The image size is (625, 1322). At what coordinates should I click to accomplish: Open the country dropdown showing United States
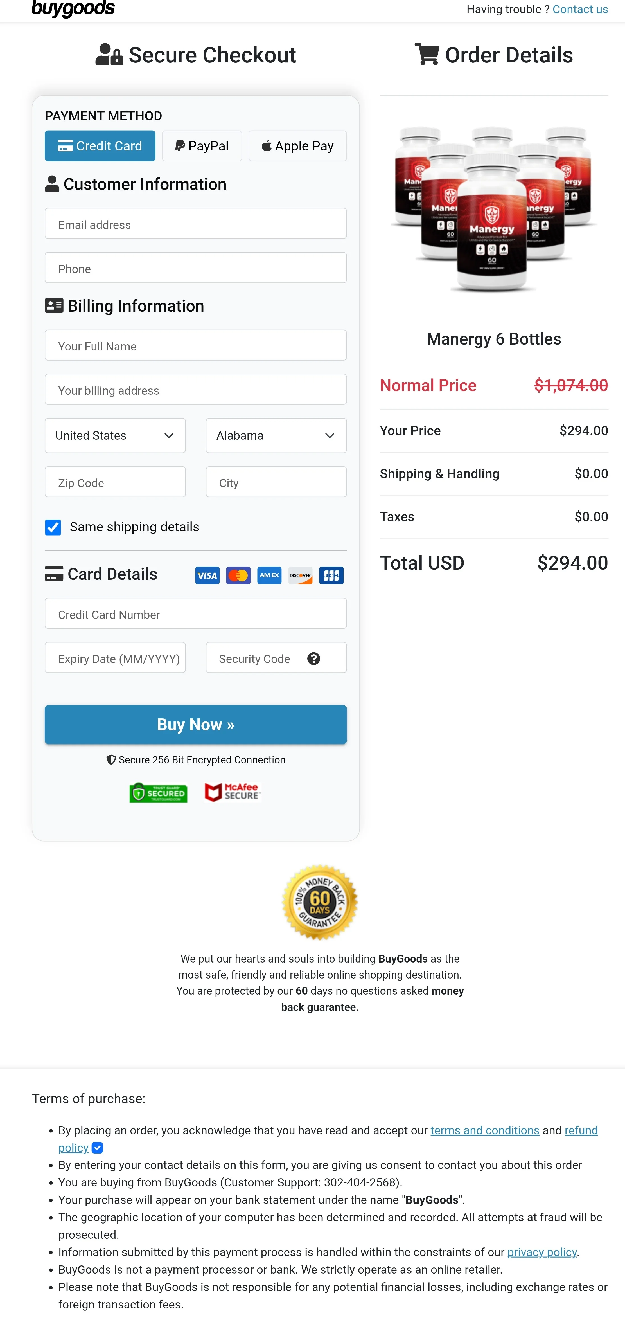(114, 435)
